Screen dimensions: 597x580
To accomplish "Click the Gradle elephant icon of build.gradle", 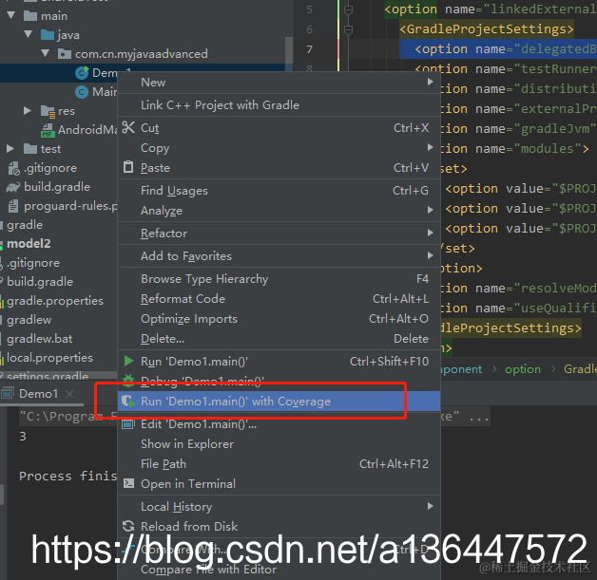I will [x=13, y=187].
